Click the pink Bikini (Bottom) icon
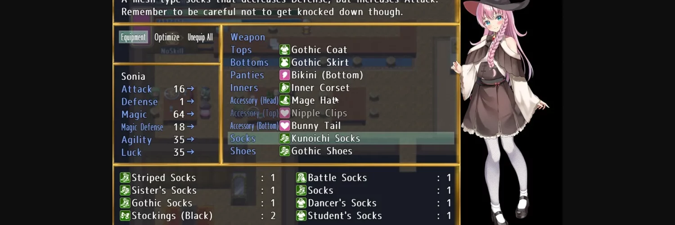This screenshot has height=225, width=675. click(x=284, y=75)
